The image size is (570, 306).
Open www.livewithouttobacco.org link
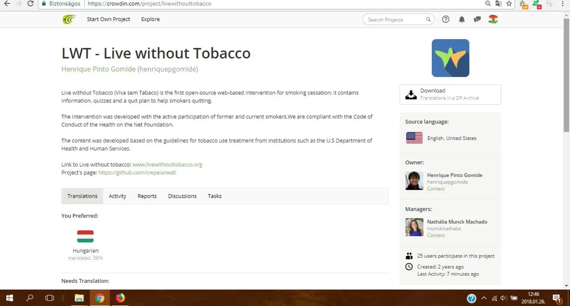167,164
